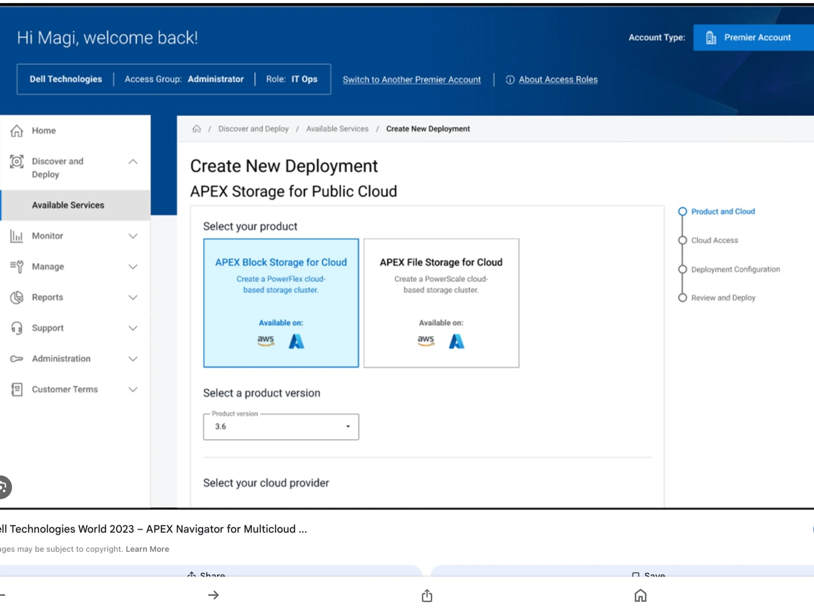Click the Premier Account button
The height and width of the screenshot is (610, 814).
753,37
